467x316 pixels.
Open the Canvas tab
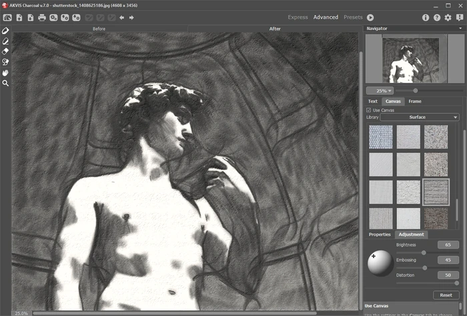tap(393, 102)
